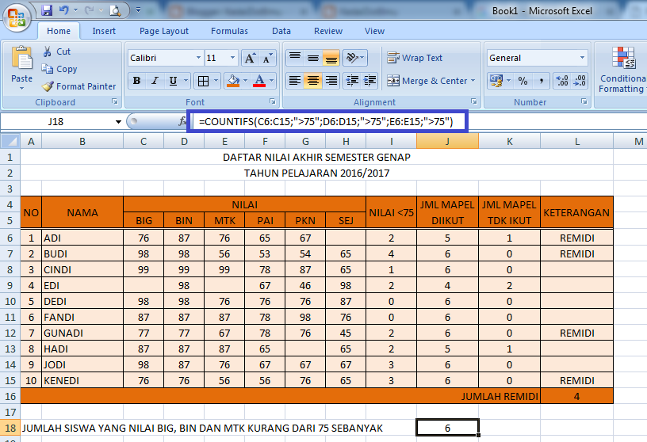Select all cells with corner button
Screen dimensions: 647x442
10,142
